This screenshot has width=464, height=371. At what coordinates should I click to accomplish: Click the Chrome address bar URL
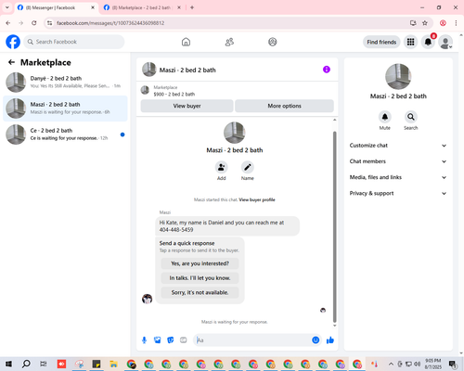(x=110, y=23)
